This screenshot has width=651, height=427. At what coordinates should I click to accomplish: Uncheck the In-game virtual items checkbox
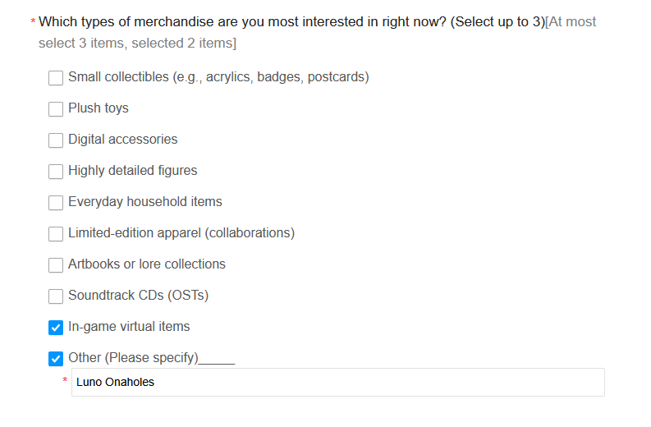(56, 328)
